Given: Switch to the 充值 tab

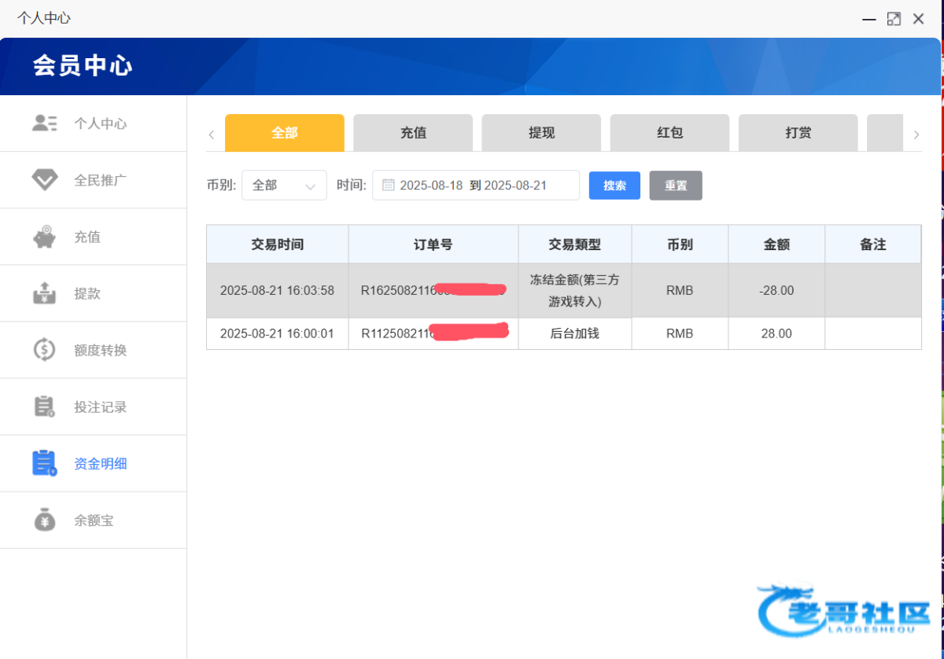Looking at the screenshot, I should (x=413, y=133).
